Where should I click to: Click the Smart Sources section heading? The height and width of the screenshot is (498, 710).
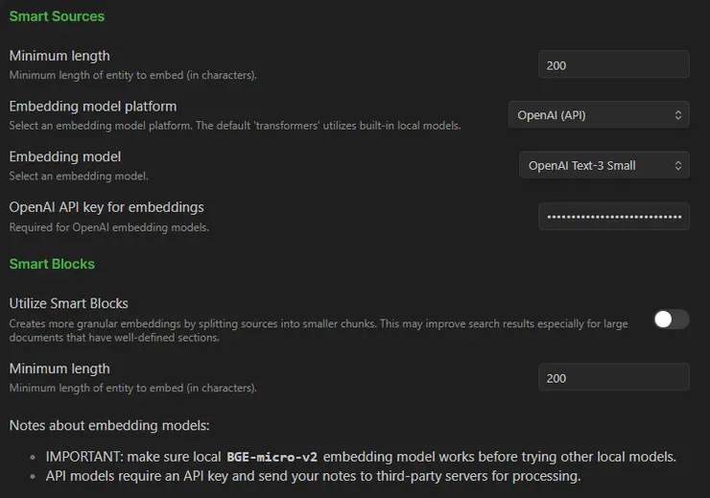pyautogui.click(x=57, y=16)
